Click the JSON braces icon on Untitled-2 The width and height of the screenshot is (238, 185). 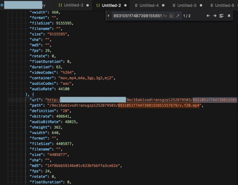98,5
